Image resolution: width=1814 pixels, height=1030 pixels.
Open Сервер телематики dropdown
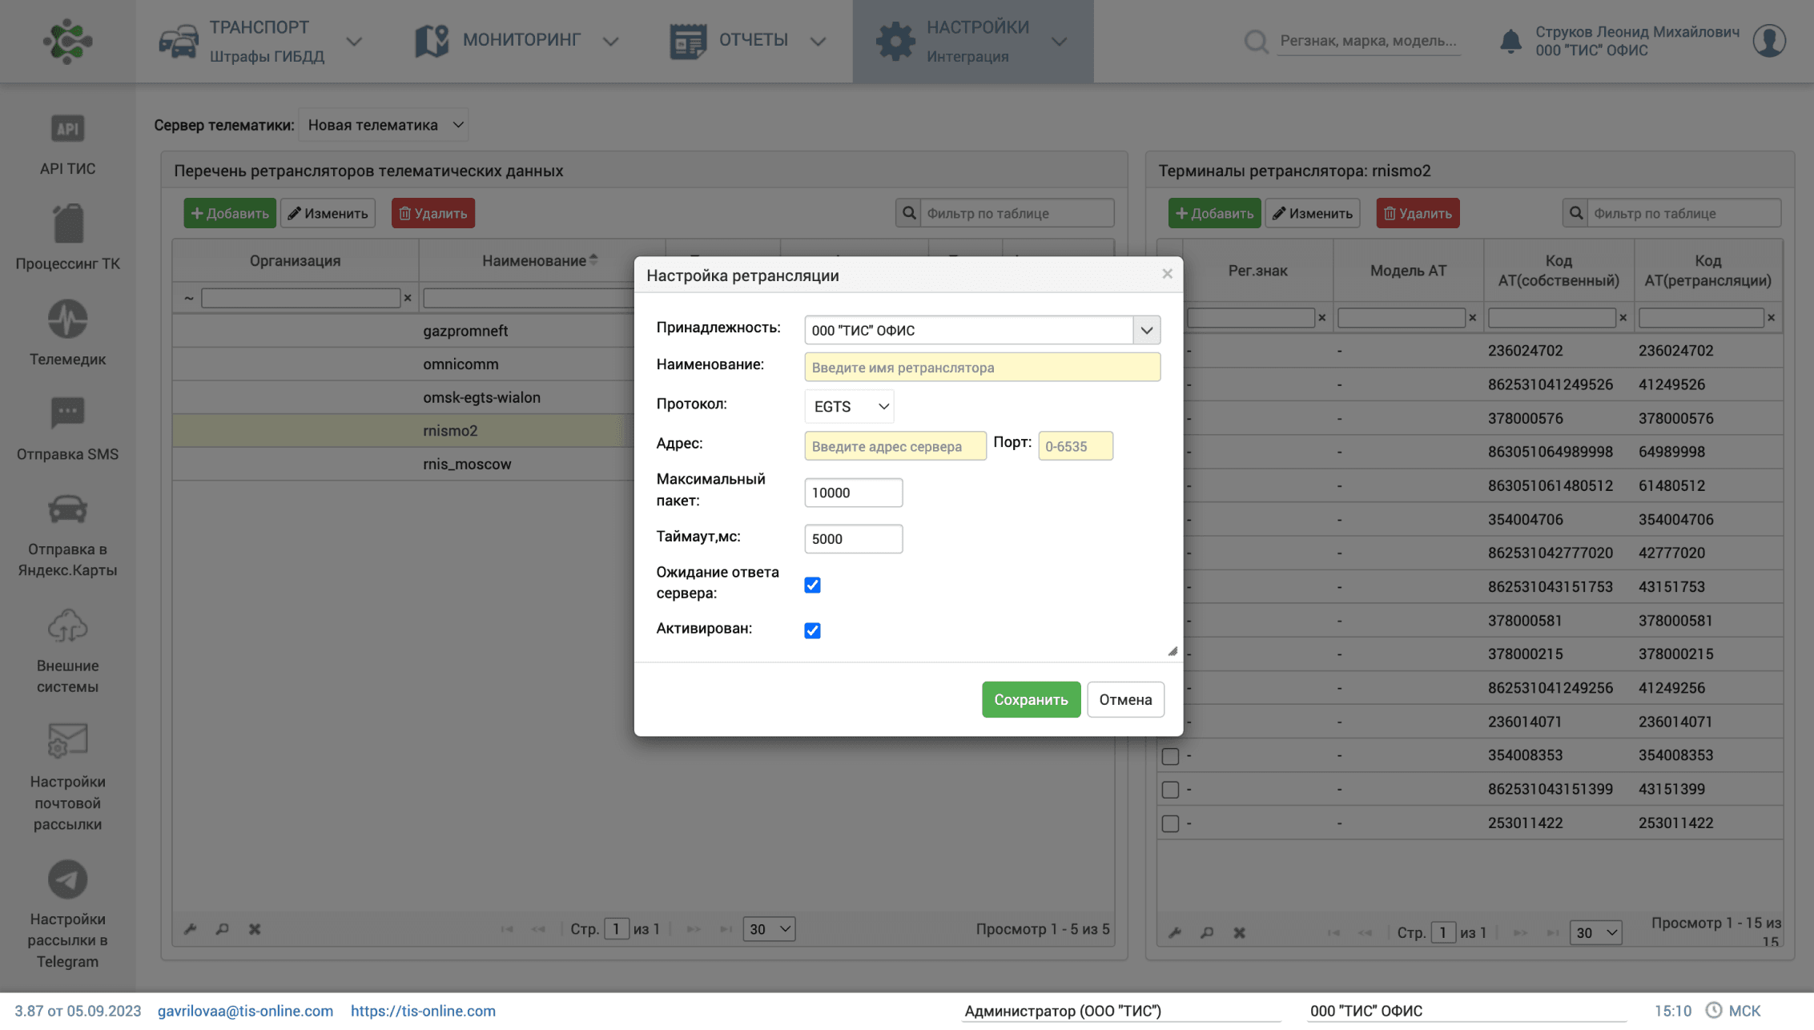384,125
